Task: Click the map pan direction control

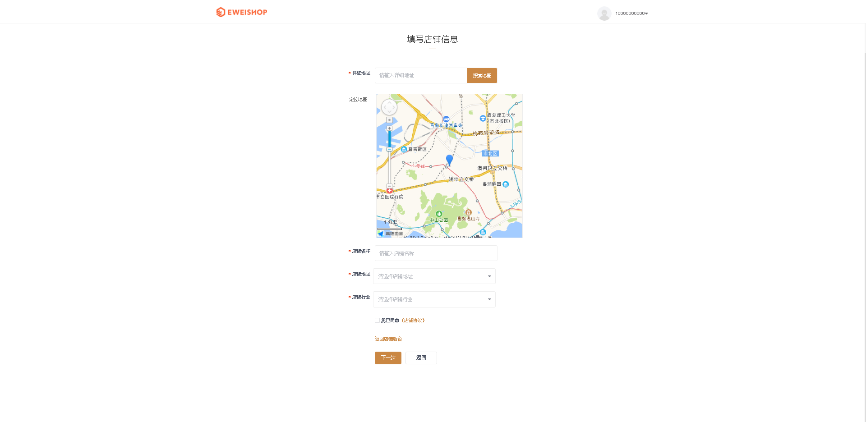Action: pos(389,107)
